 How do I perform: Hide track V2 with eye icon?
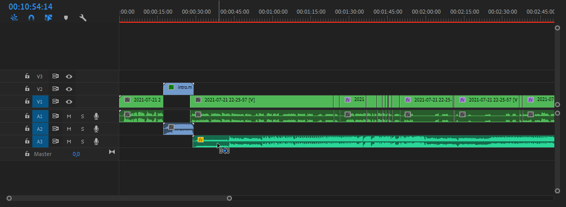tap(69, 89)
